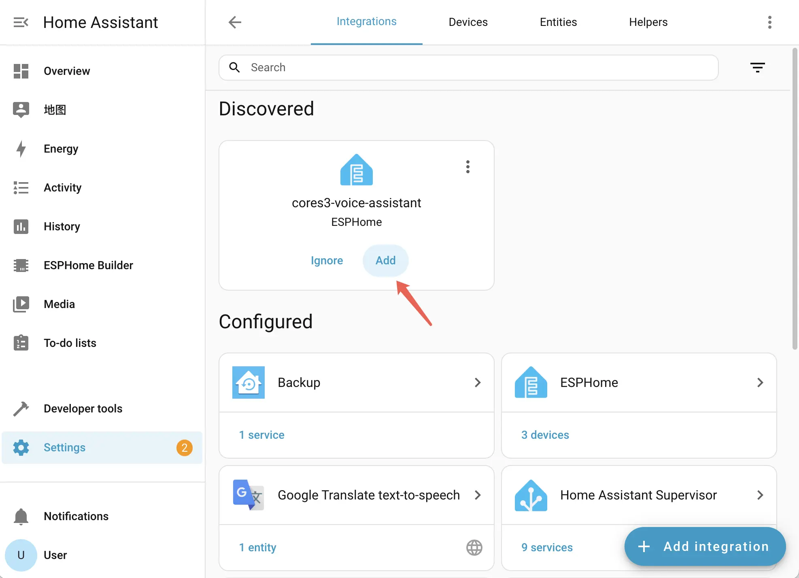Switch to the Helpers tab
The height and width of the screenshot is (578, 799).
(648, 22)
